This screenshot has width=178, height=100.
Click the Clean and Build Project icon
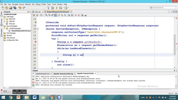click(53, 8)
